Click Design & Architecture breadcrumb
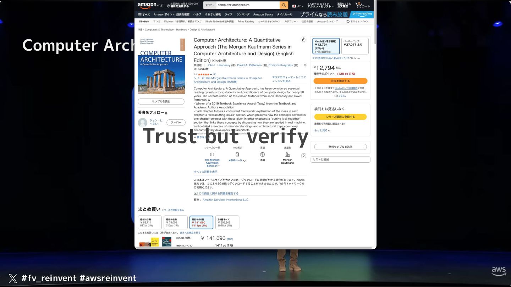This screenshot has width=511, height=287. coord(202,30)
